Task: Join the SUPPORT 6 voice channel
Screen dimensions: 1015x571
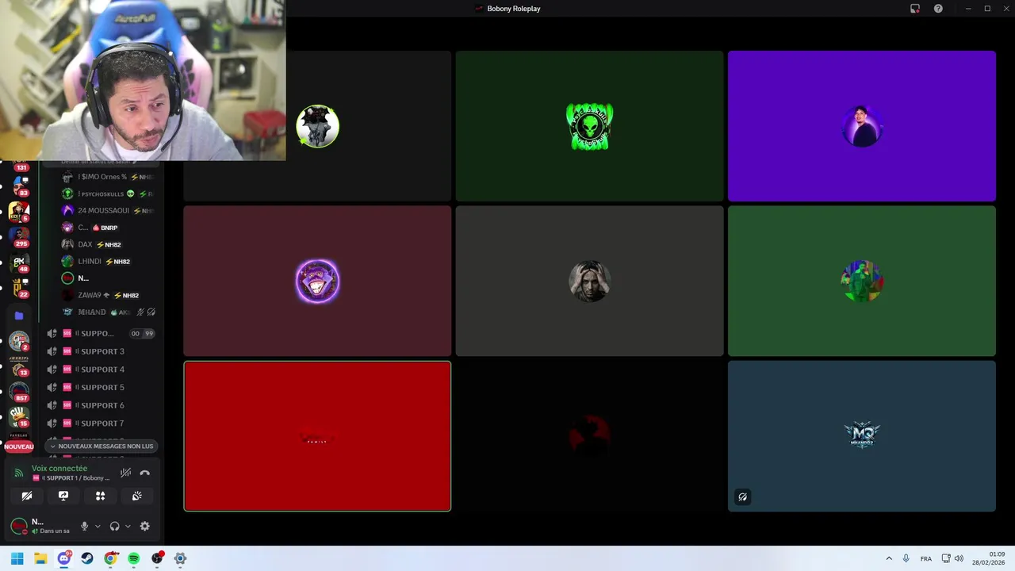Action: [102, 405]
